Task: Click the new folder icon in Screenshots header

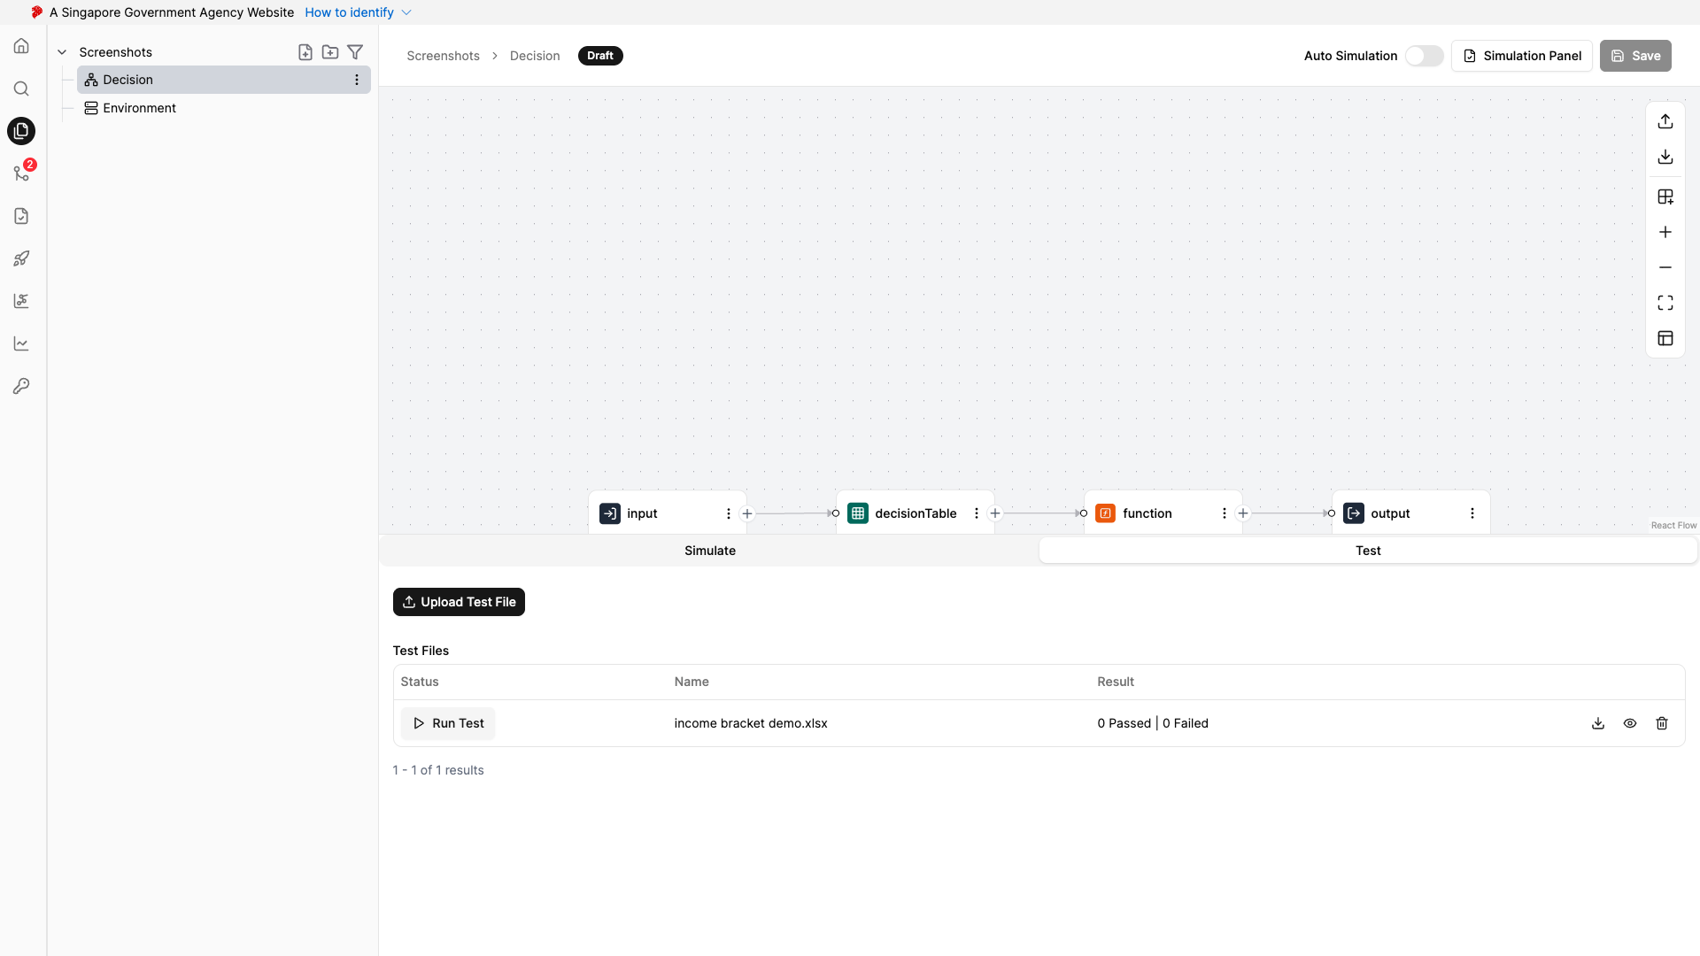Action: tap(330, 52)
